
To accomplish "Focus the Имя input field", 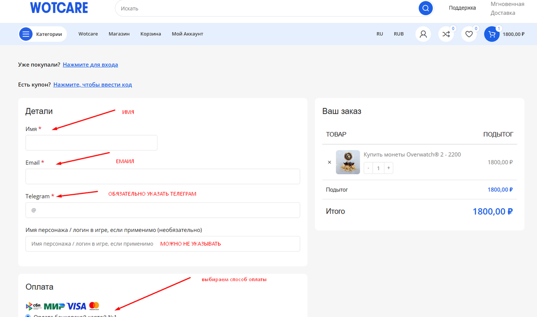I will [x=91, y=143].
